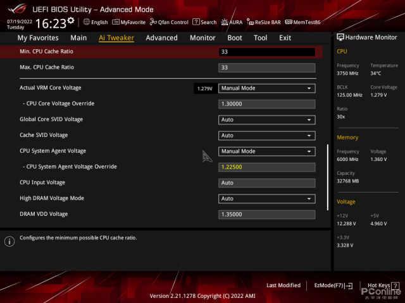The height and width of the screenshot is (303, 405).
Task: Click the Qfan Control fan icon
Action: tap(153, 22)
